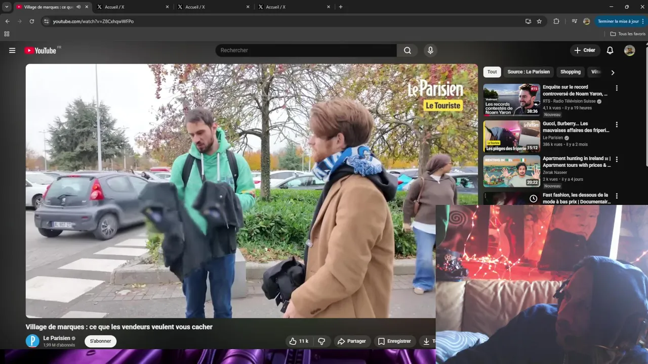648x364 pixels.
Task: Reload the current YouTube page
Action: pyautogui.click(x=32, y=21)
